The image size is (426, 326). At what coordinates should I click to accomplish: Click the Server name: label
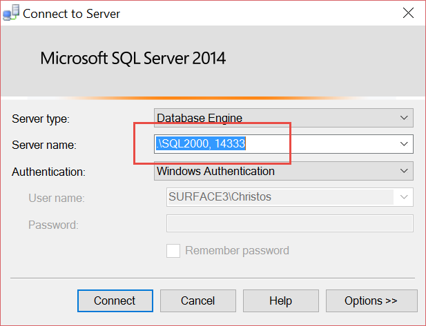coord(44,145)
